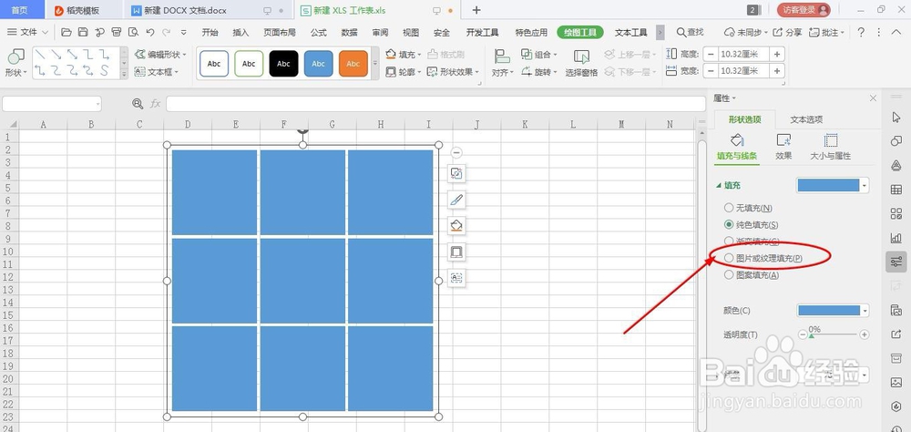Click the floating fill bucket icon beside shape
Image resolution: width=911 pixels, height=432 pixels.
[x=456, y=226]
